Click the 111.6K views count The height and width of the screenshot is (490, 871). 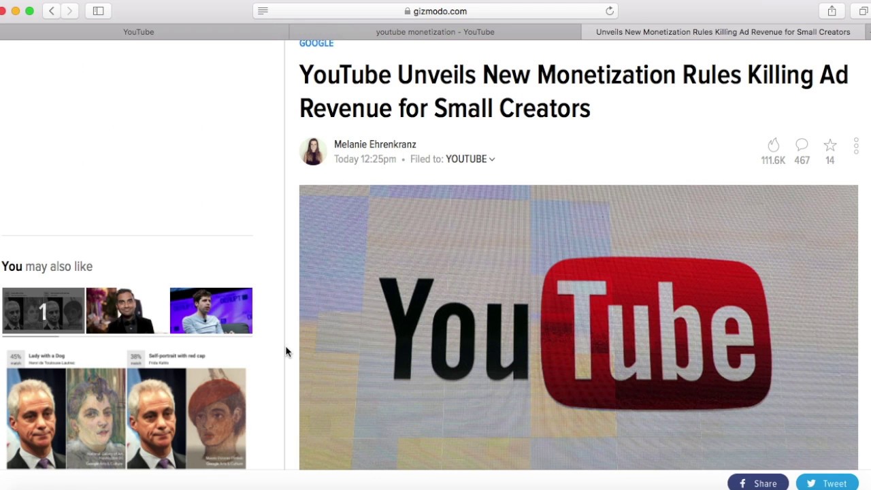coord(773,161)
